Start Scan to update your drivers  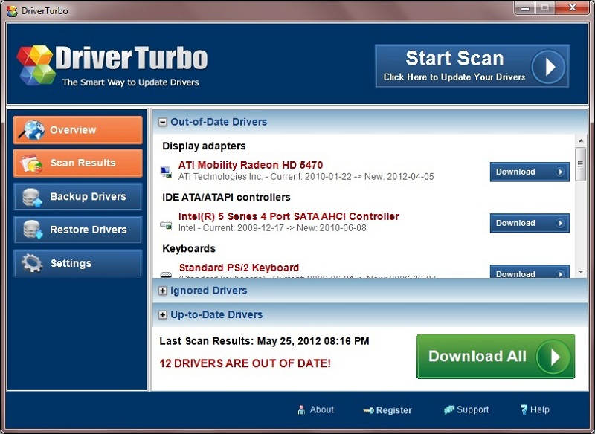click(x=472, y=66)
